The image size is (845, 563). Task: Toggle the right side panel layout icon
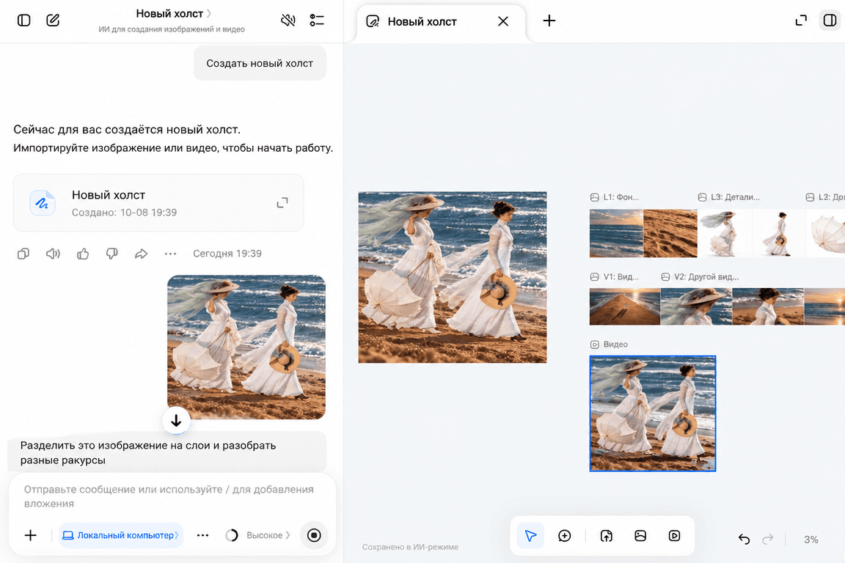click(x=830, y=21)
